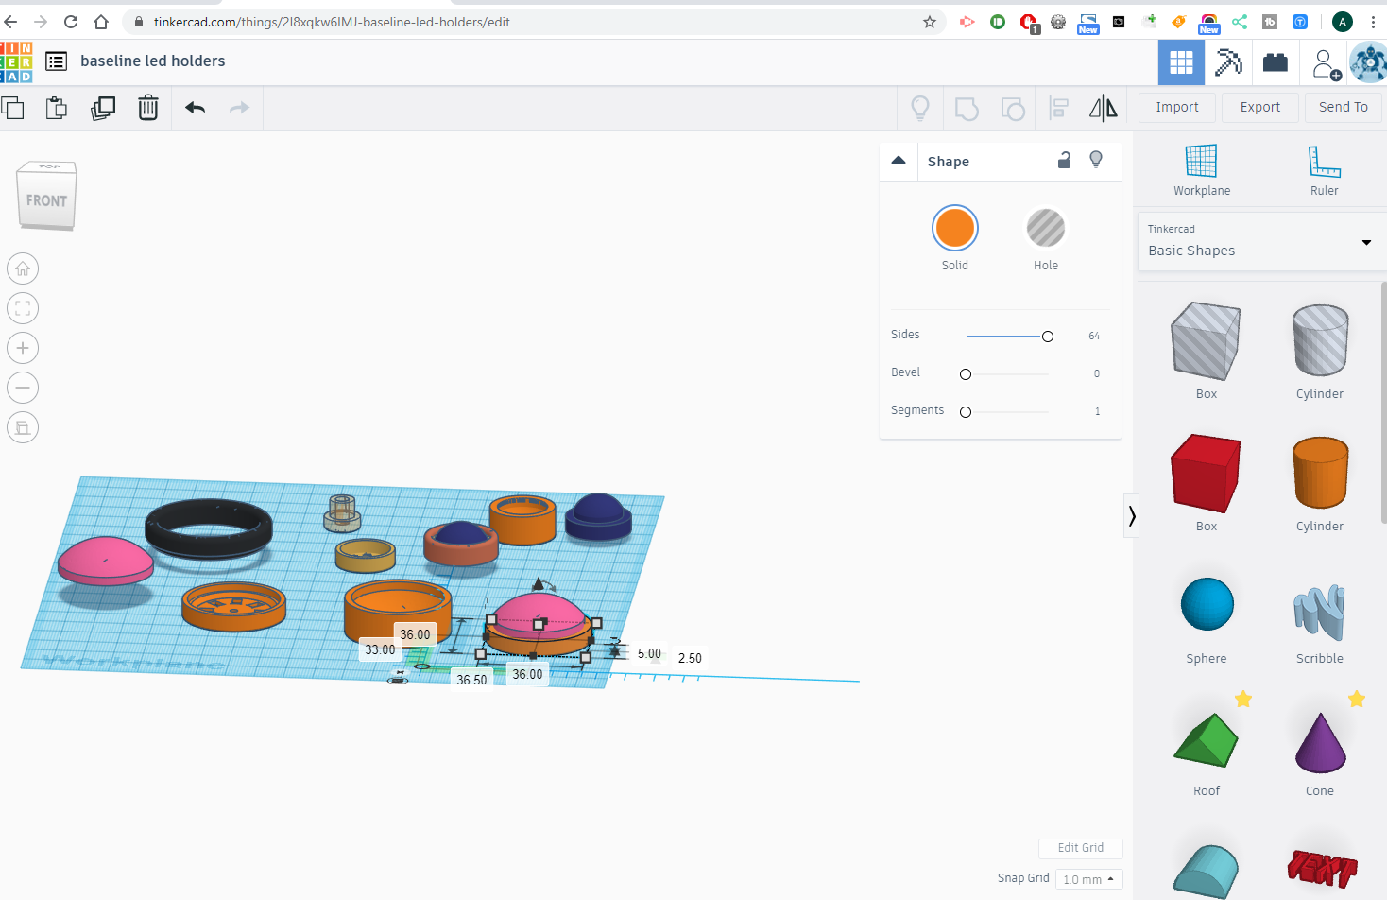Click the Show all lightbulb toolbar icon
Viewport: 1387px width, 900px height.
pos(920,108)
